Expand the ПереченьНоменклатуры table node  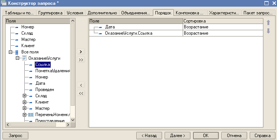(25, 115)
